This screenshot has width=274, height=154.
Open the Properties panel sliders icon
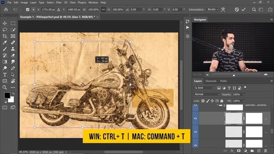click(188, 36)
